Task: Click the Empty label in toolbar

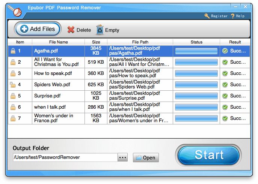Action: (112, 30)
